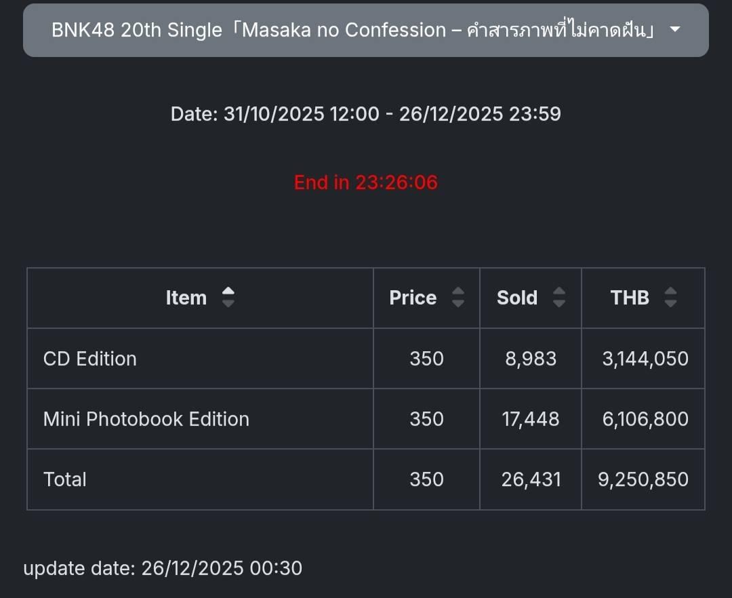Click the Mini Photobook revenue 6,106,800
Screen dimensions: 732x598
[645, 419]
